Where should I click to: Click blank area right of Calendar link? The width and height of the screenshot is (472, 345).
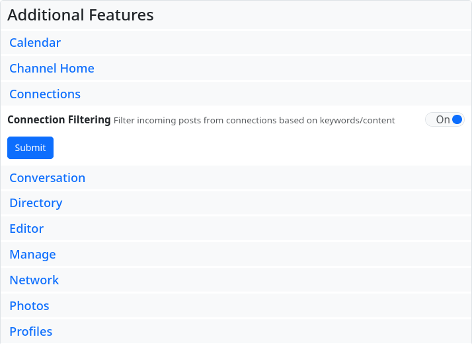coord(264,43)
